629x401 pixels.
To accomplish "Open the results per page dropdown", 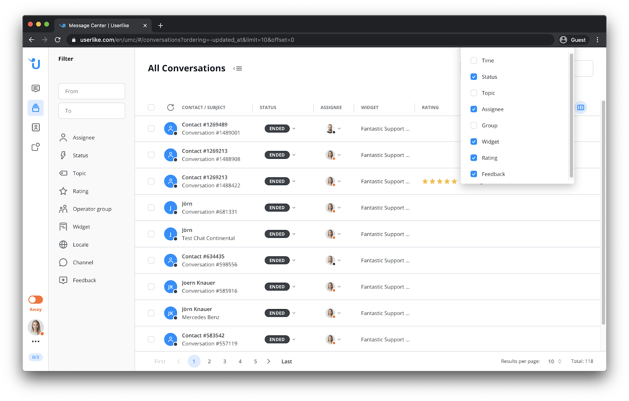I will tap(555, 361).
